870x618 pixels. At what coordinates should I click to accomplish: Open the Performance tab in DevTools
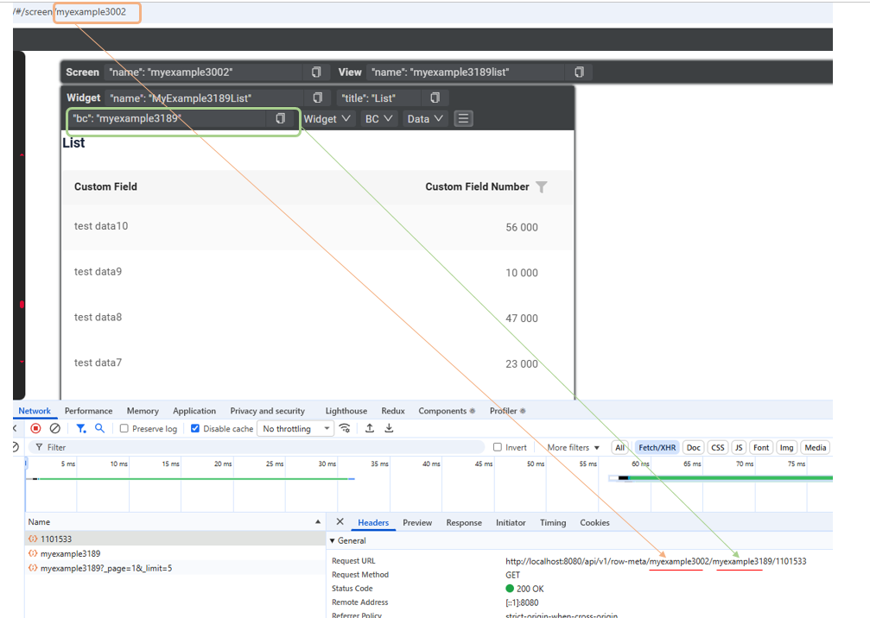[88, 411]
